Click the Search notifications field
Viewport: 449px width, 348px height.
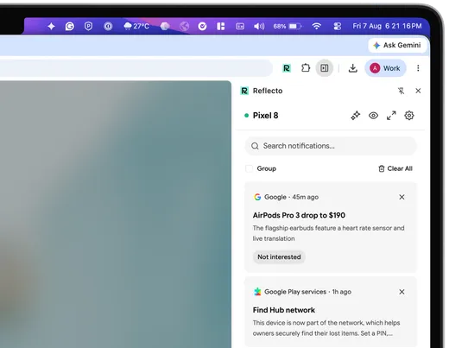(x=331, y=146)
